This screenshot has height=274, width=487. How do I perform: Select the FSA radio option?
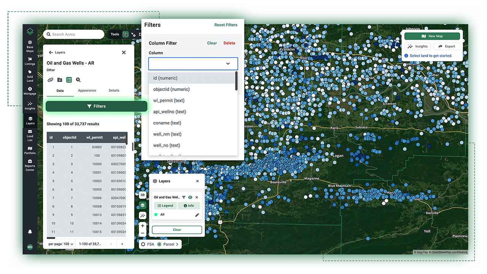click(143, 244)
